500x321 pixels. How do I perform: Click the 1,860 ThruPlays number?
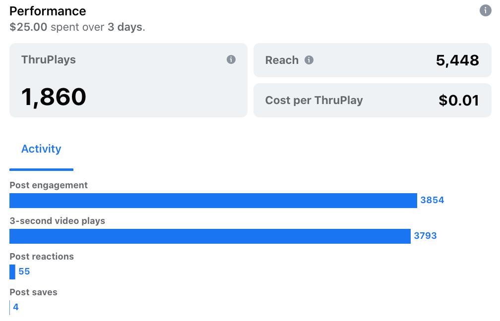(54, 97)
